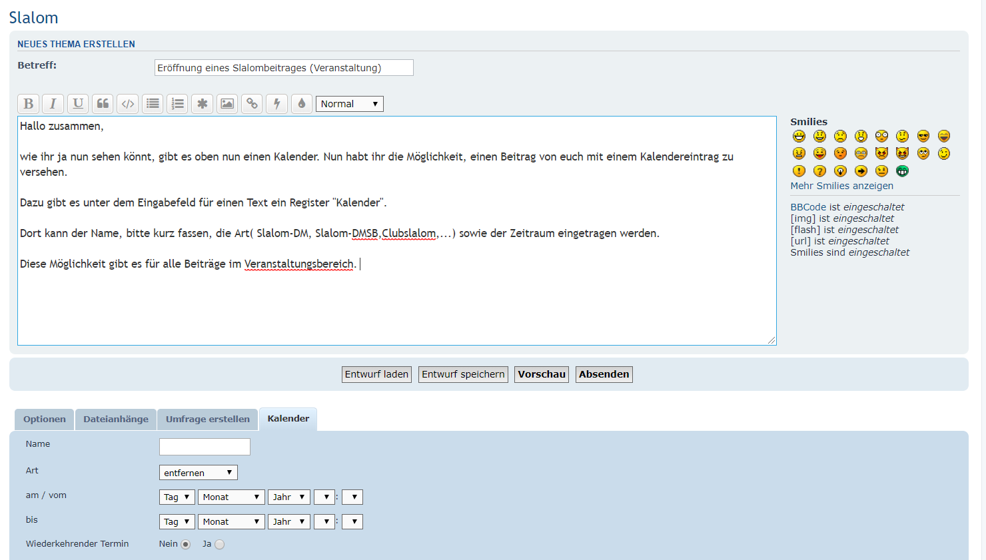Screen dimensions: 986x560
Task: Insert a numbered list from the toolbar
Action: point(177,104)
